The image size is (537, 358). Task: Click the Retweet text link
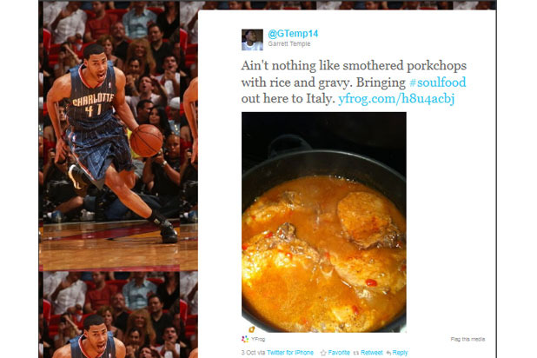(x=372, y=353)
